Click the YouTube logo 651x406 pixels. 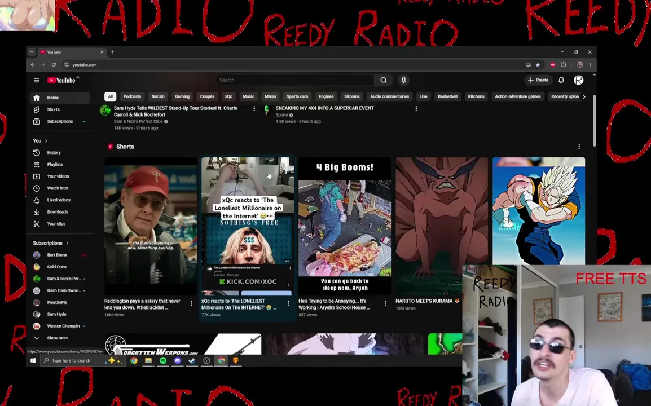point(61,80)
